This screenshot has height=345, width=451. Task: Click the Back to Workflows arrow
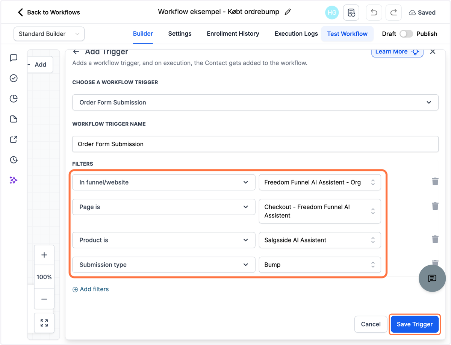coord(20,12)
